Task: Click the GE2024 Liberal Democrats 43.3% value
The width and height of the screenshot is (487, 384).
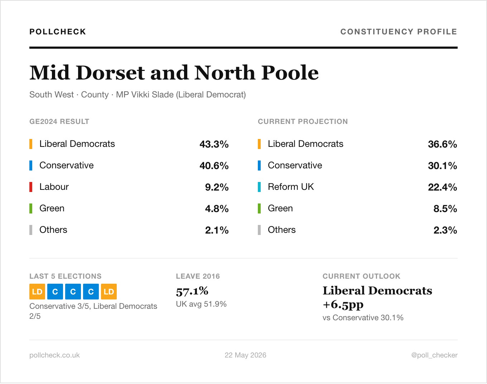Action: [214, 144]
